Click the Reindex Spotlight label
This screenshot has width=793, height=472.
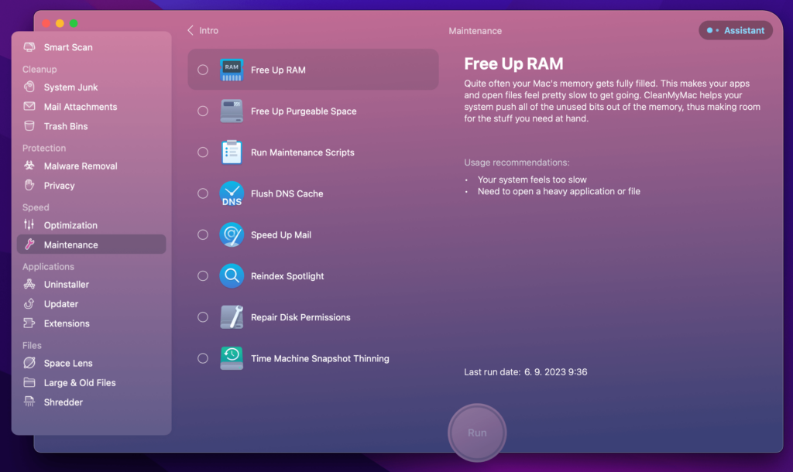tap(287, 276)
